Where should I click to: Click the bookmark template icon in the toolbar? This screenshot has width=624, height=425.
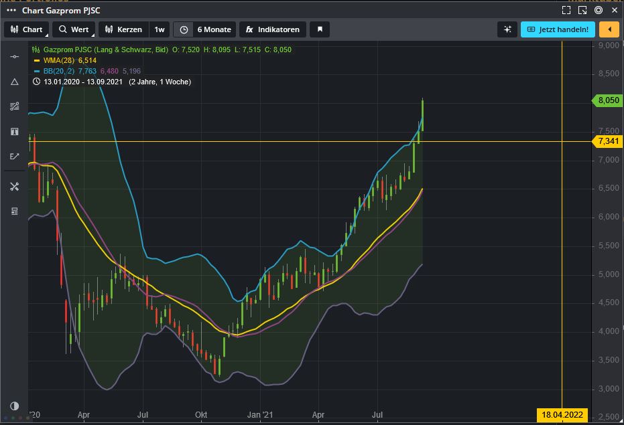pyautogui.click(x=320, y=29)
